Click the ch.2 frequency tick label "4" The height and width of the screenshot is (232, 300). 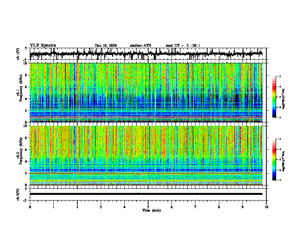pyautogui.click(x=26, y=161)
